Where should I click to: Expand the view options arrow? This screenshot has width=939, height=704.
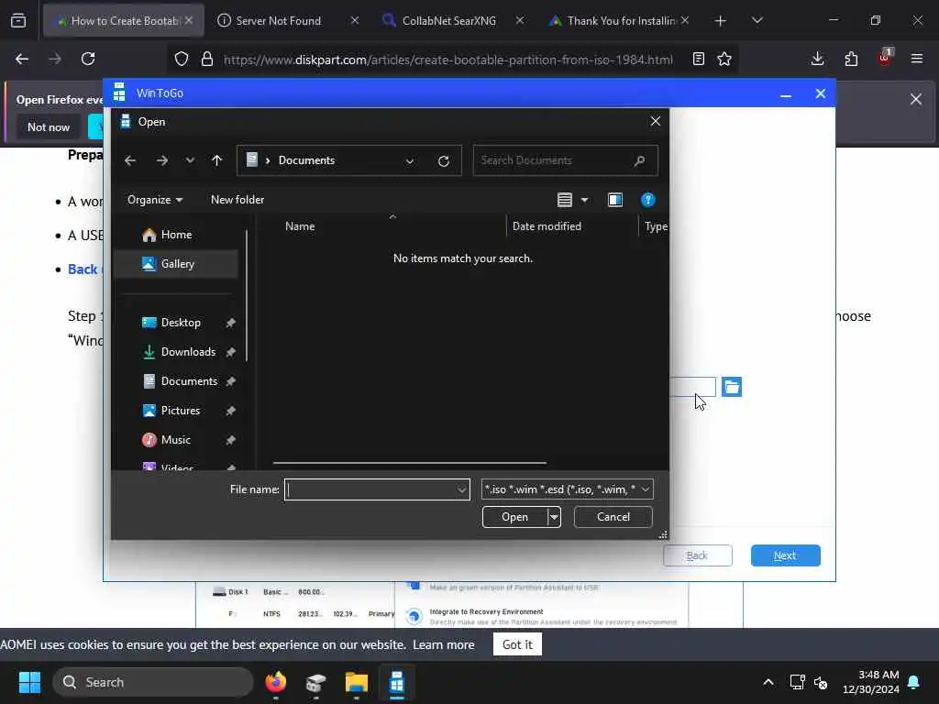pyautogui.click(x=584, y=200)
